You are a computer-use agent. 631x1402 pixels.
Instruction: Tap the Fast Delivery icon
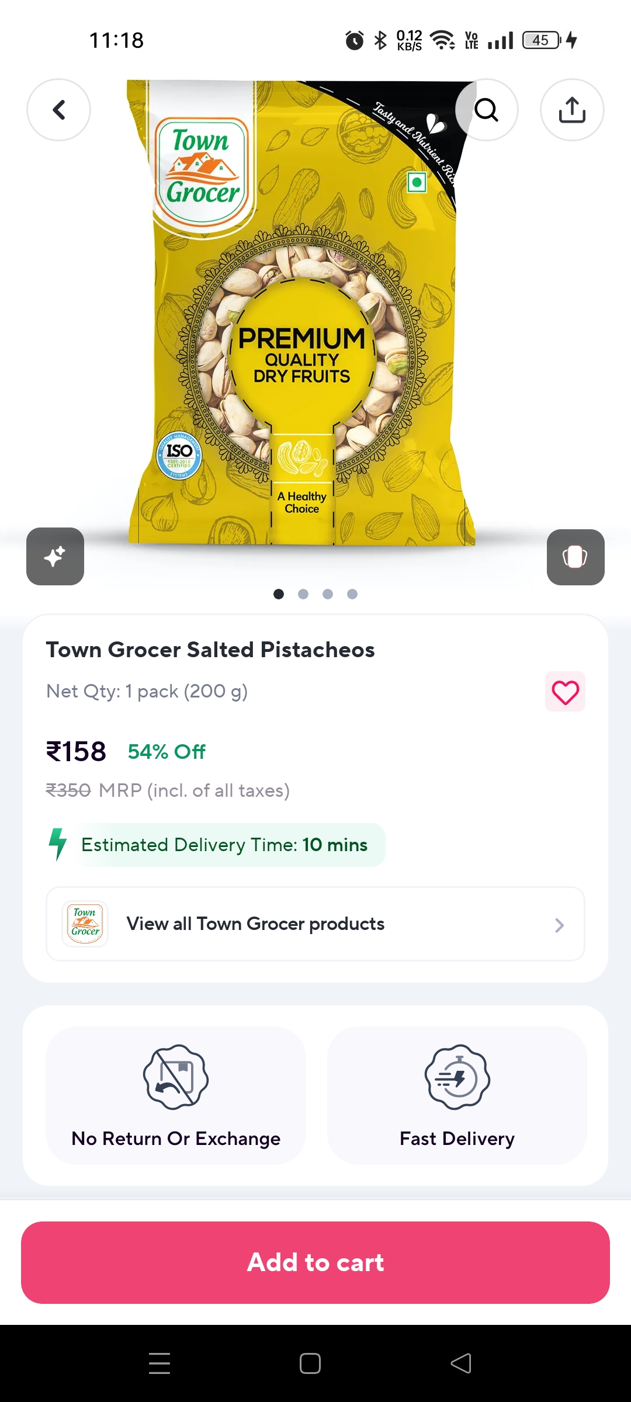pyautogui.click(x=457, y=1077)
